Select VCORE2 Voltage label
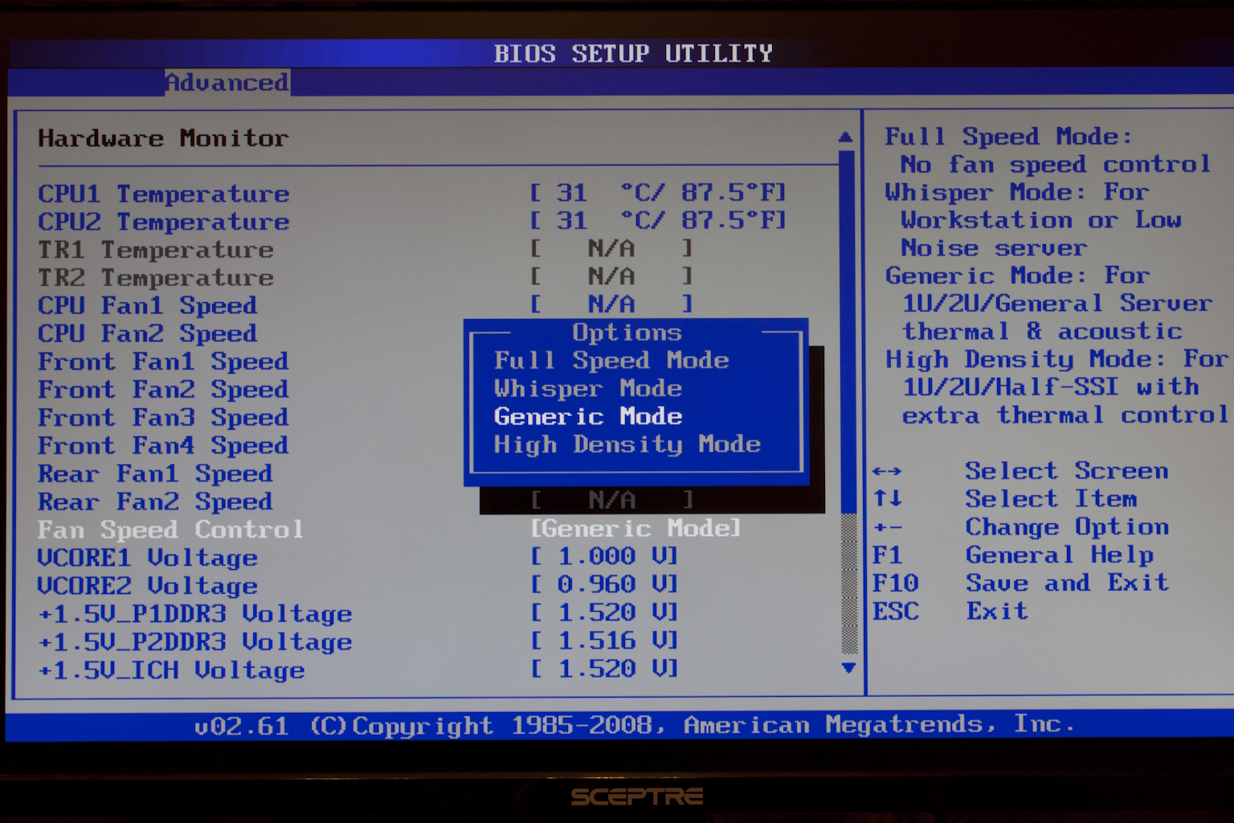The width and height of the screenshot is (1234, 823). (x=148, y=586)
